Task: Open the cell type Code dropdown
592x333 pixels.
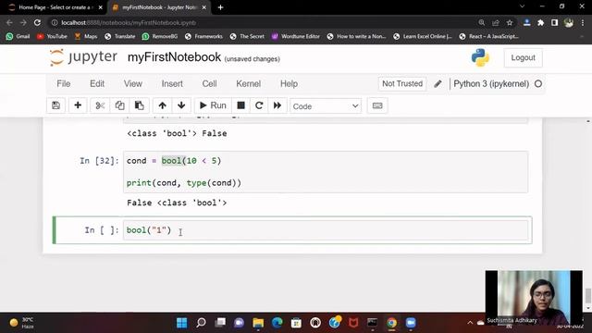Action: tap(326, 106)
